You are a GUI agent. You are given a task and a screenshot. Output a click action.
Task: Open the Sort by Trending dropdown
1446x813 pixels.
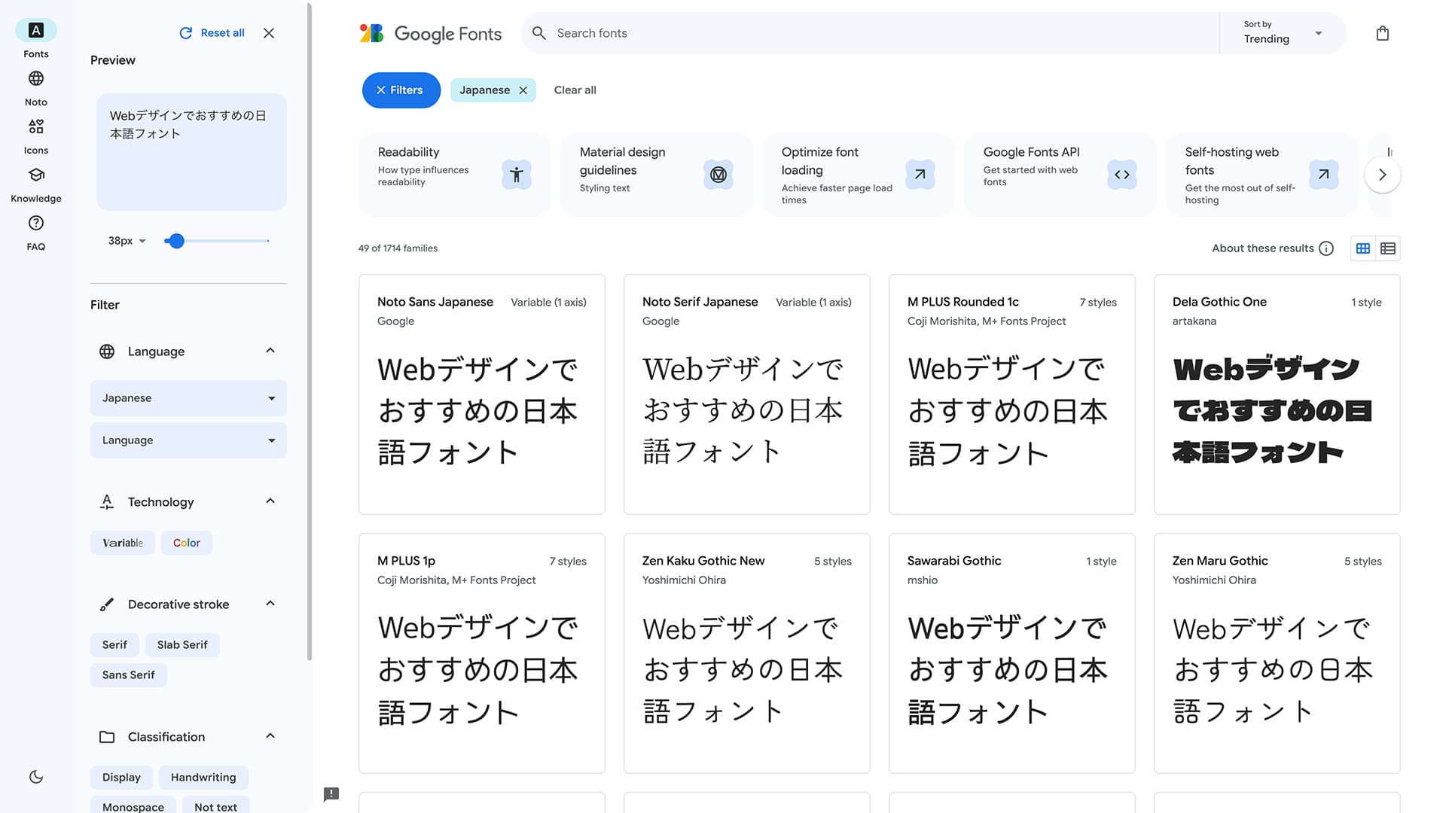1283,33
